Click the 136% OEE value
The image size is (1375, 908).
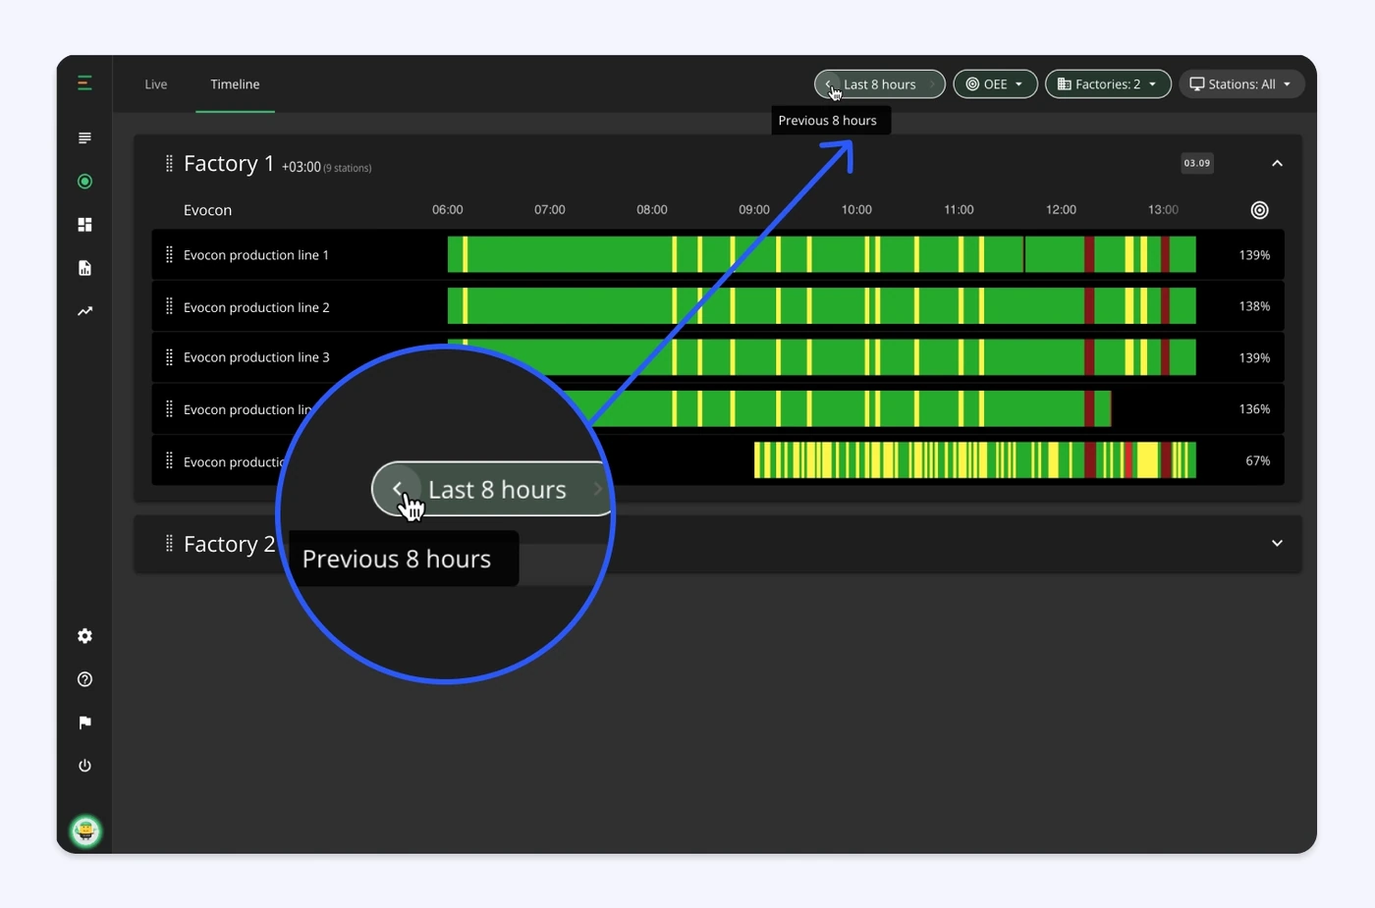pos(1254,409)
